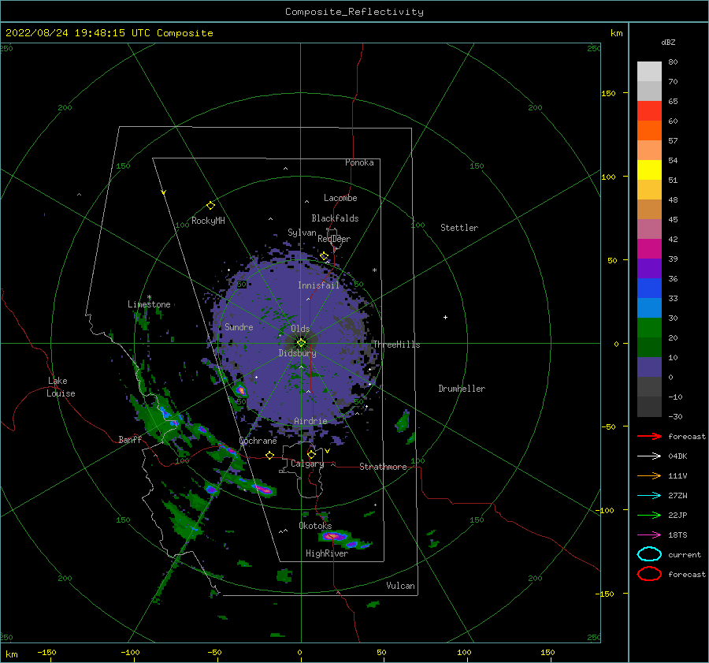Click the red forecast arrow in the legend
The image size is (709, 663).
649,436
